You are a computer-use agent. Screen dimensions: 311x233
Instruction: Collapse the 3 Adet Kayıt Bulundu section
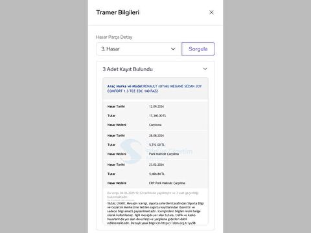tap(205, 69)
